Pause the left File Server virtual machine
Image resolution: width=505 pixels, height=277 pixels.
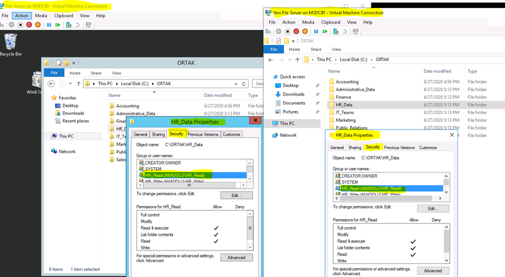tap(49, 25)
